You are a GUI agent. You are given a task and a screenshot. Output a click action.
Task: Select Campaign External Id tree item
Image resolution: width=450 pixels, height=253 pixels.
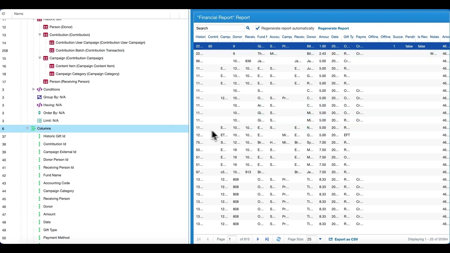[59, 152]
